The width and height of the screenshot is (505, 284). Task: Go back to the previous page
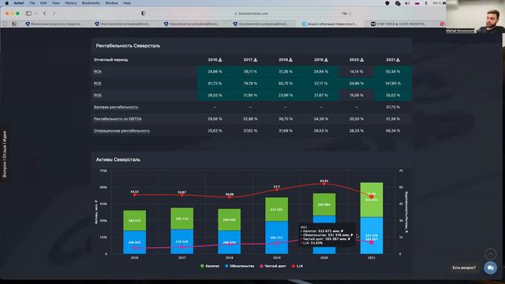click(x=45, y=13)
